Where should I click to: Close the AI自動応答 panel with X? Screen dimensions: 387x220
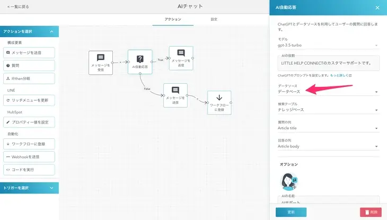(377, 7)
